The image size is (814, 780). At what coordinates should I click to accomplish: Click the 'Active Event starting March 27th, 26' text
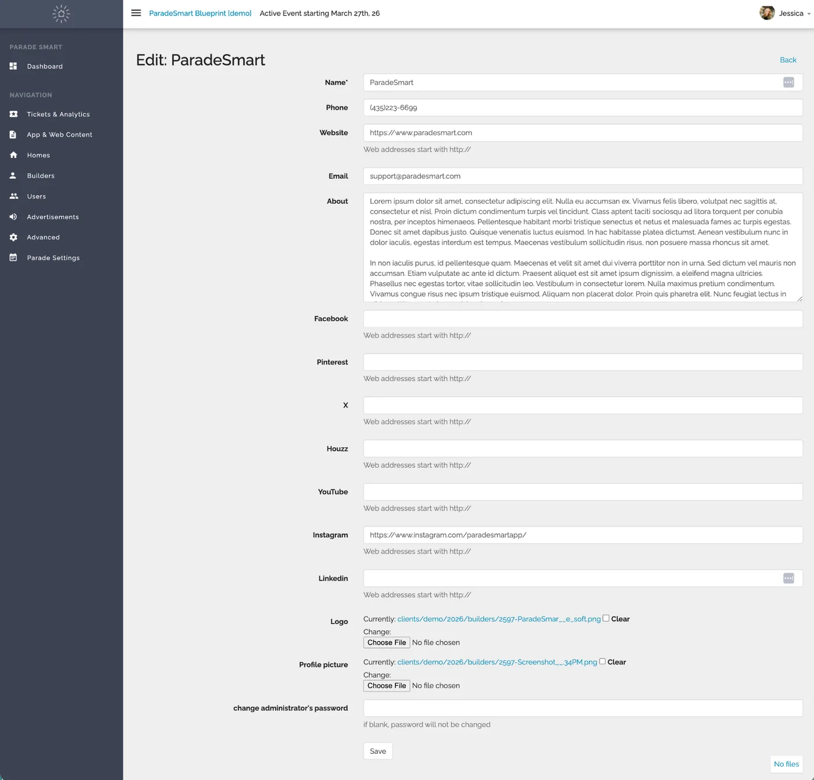click(x=320, y=13)
